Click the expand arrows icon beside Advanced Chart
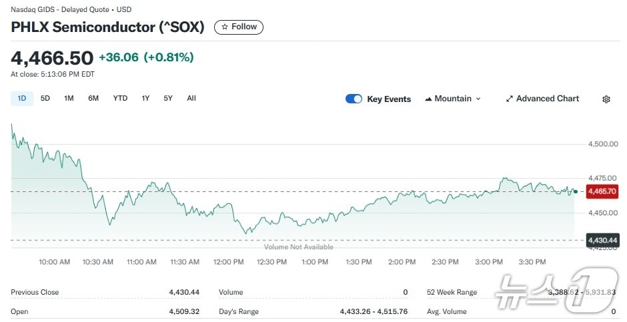 point(510,99)
